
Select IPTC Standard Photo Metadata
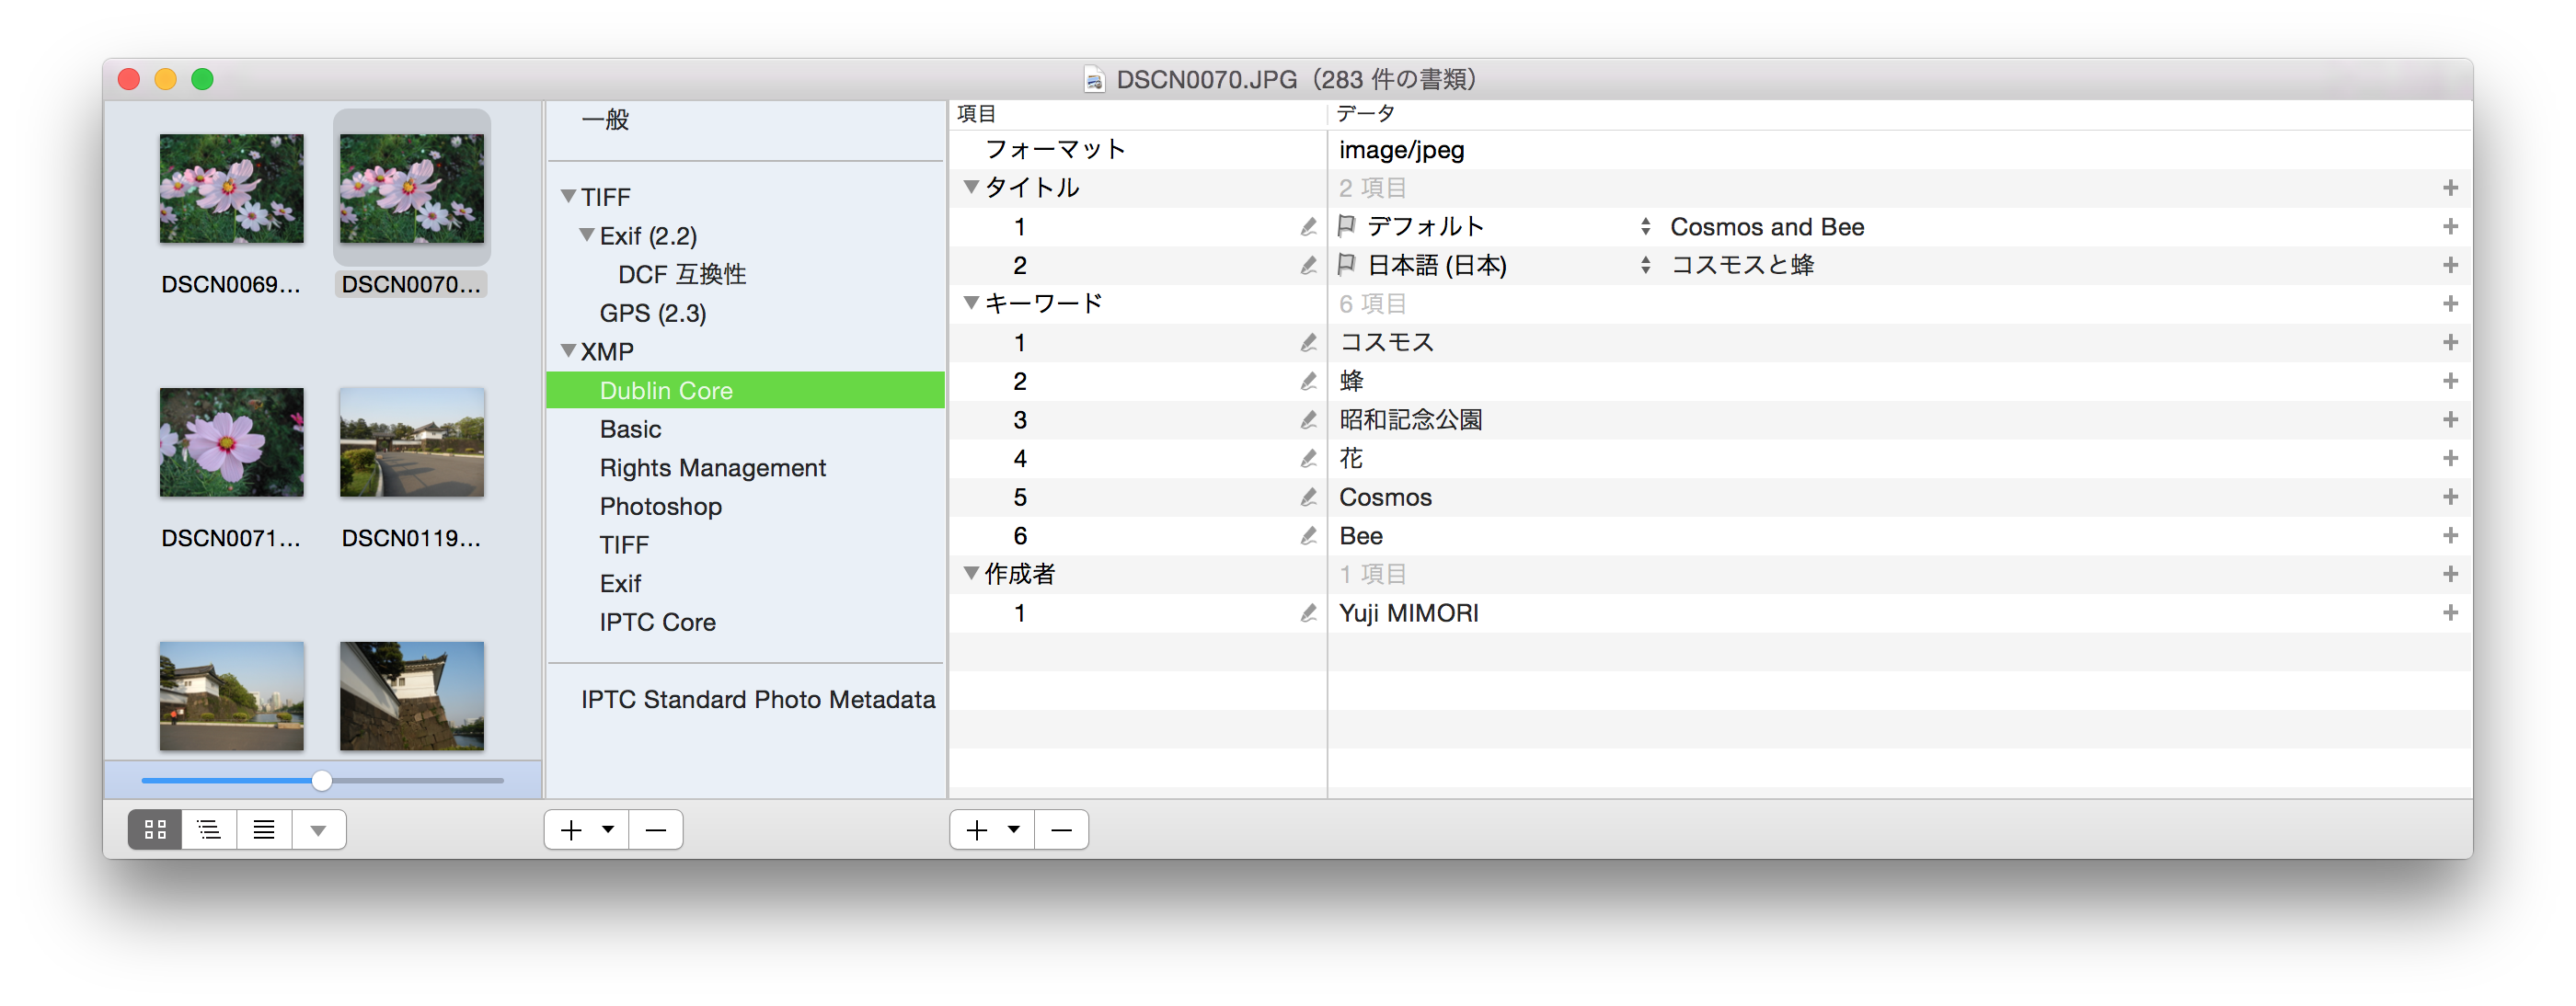pos(757,700)
